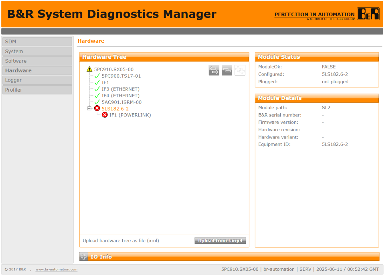Click the greyed-out double-plus expand icon
Viewport: 384px width, 275px height.
[240, 70]
